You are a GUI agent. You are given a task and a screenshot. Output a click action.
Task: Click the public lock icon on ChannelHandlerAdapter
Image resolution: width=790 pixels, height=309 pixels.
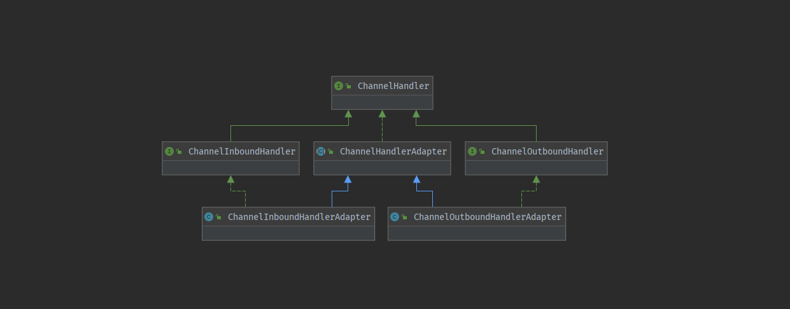tap(331, 151)
